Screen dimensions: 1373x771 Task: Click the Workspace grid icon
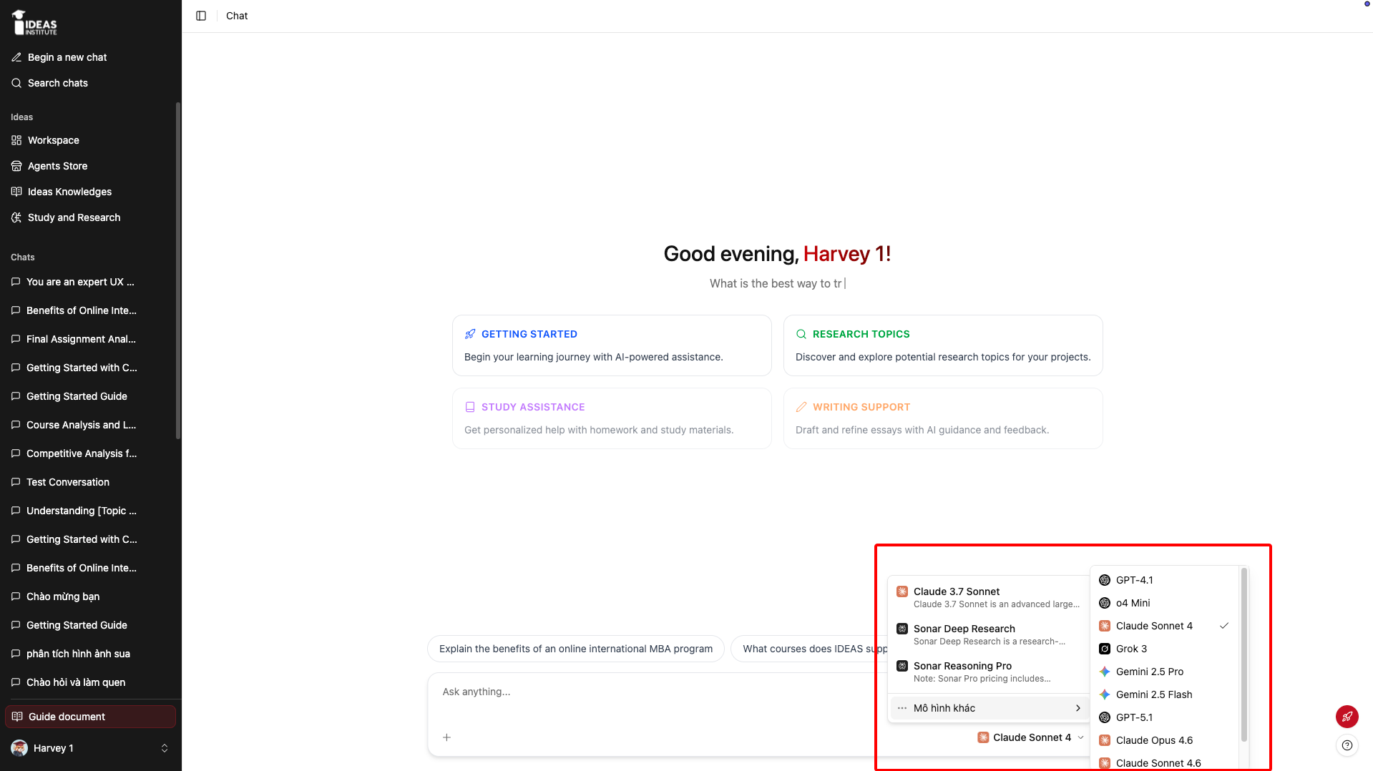[x=16, y=140]
